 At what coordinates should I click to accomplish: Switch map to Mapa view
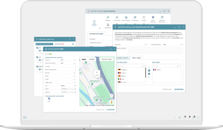pyautogui.click(x=84, y=59)
